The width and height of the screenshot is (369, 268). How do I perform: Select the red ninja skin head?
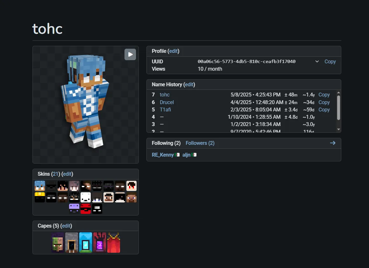coord(86,209)
